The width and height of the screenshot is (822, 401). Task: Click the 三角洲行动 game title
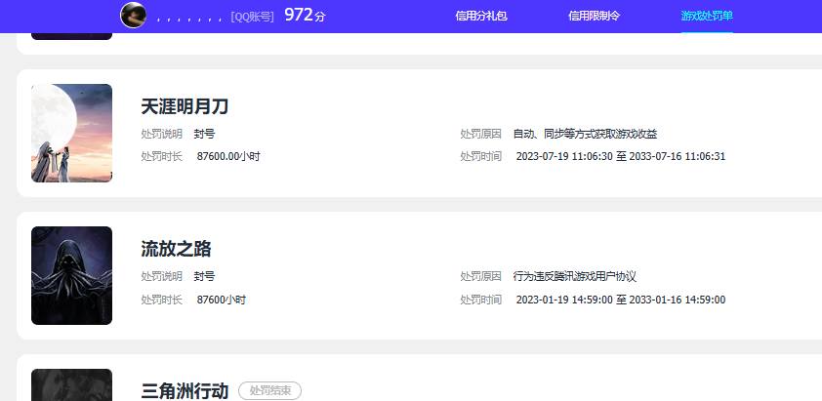click(185, 391)
